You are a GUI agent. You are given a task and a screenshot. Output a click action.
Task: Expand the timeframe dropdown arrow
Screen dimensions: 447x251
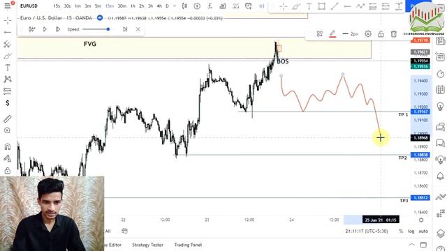pos(175,6)
